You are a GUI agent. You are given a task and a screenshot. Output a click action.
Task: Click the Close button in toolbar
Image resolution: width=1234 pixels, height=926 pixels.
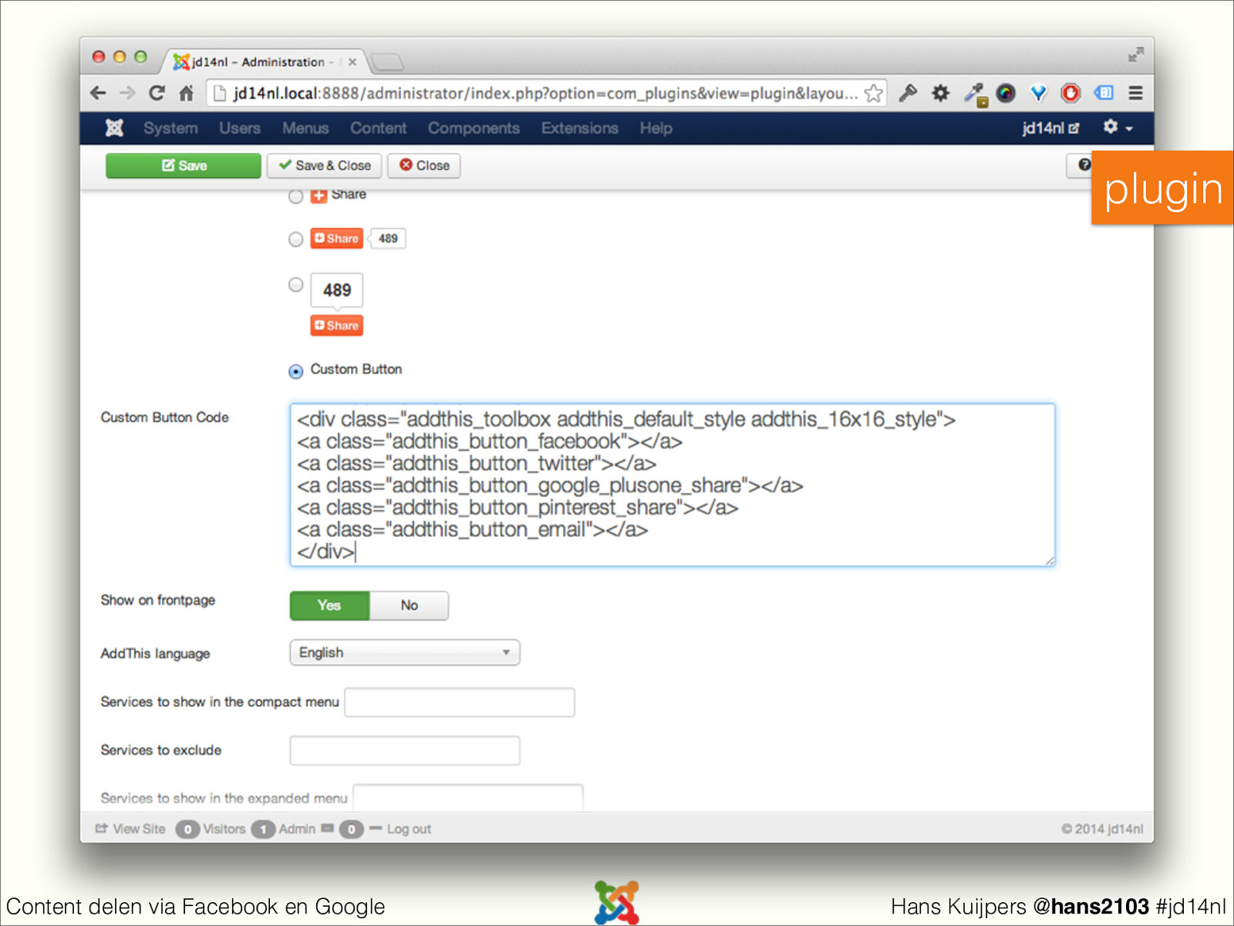(424, 166)
